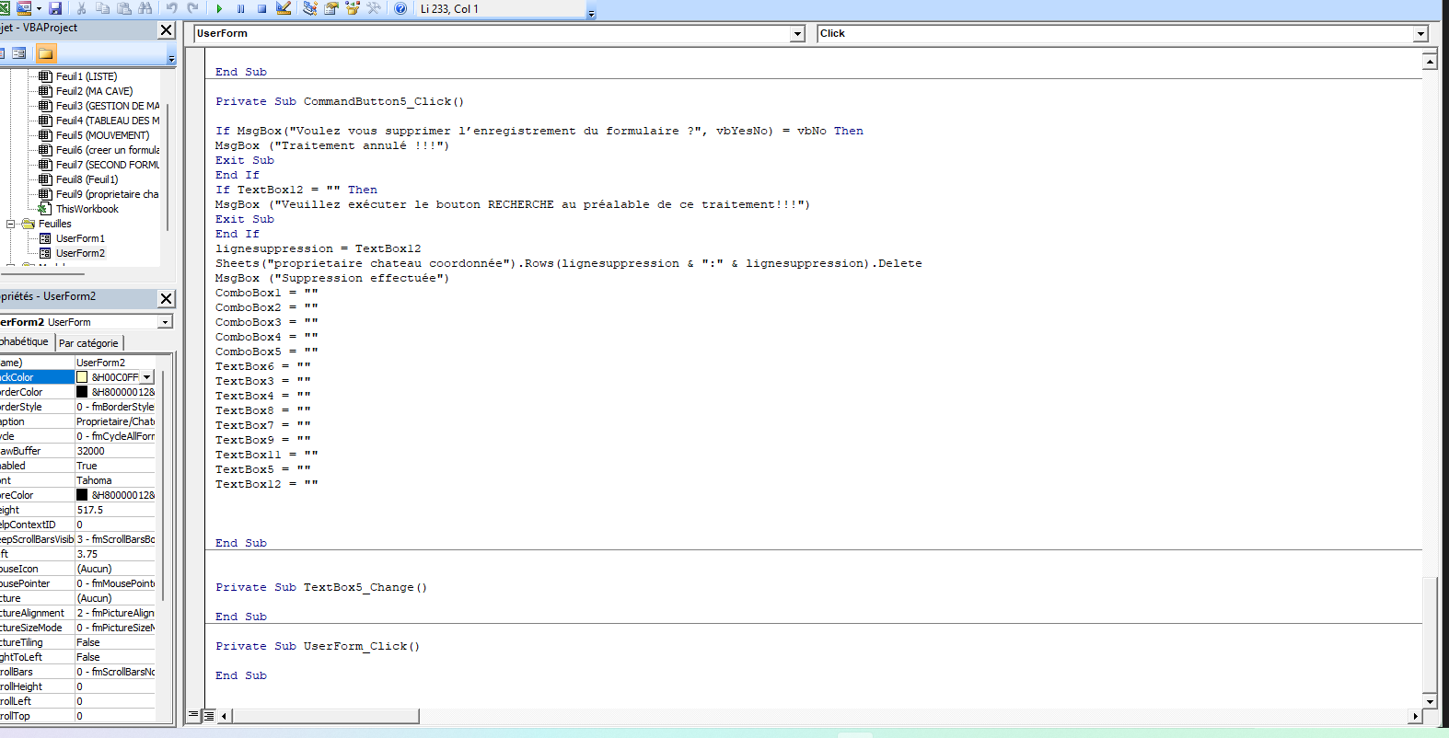Switch to Full Module view button

(x=209, y=715)
